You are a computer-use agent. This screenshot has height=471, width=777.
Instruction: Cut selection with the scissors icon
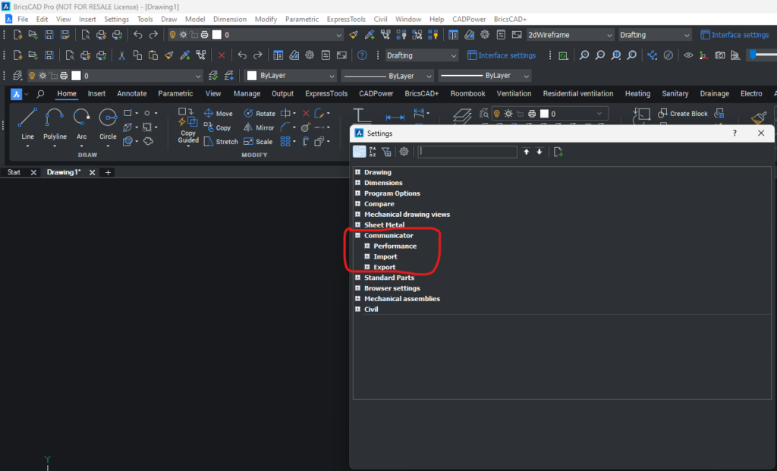[121, 55]
